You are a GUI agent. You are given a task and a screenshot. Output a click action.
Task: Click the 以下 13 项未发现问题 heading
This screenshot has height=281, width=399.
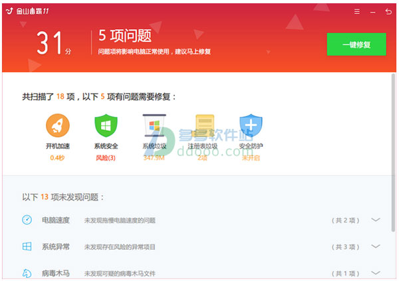[63, 197]
